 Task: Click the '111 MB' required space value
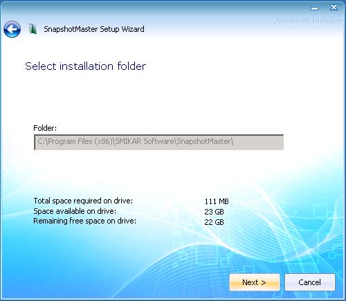(217, 201)
